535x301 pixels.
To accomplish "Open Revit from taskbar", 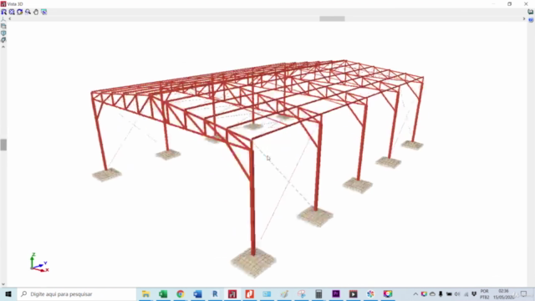I will coord(215,293).
